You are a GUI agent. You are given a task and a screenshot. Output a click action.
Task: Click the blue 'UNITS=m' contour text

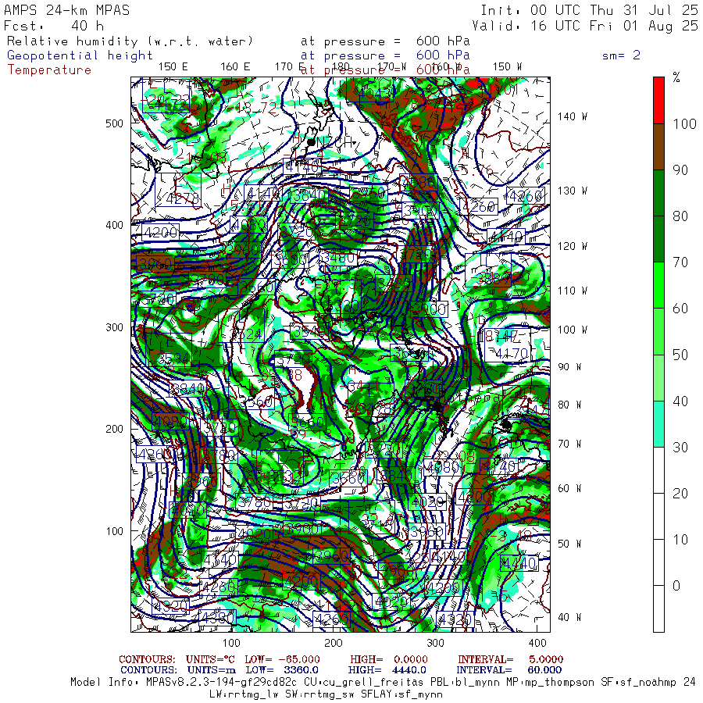coord(212,670)
